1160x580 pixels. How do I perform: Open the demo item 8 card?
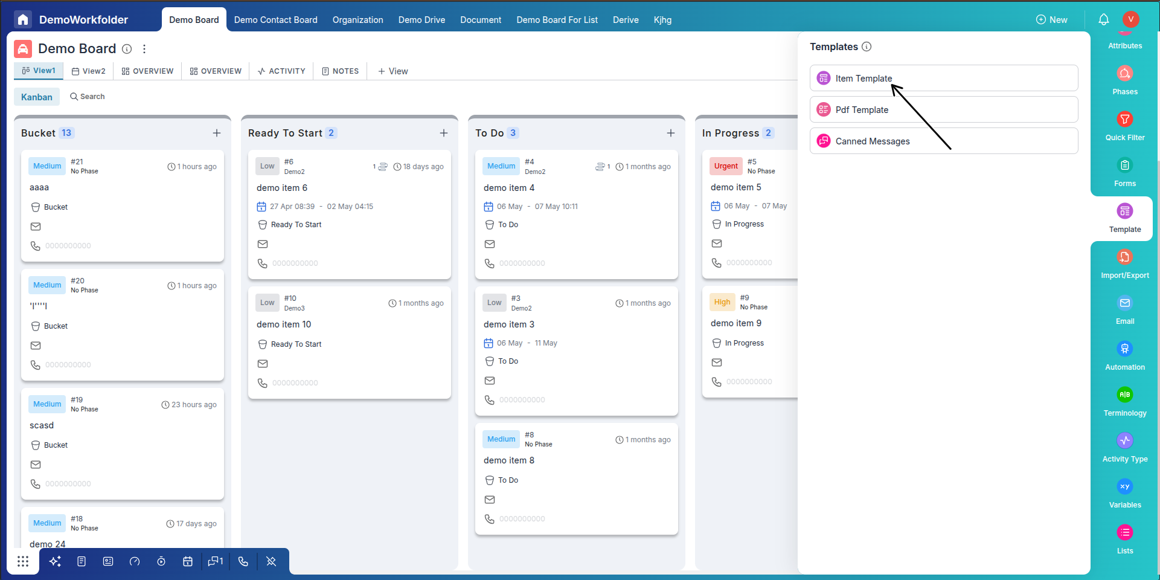tap(577, 478)
